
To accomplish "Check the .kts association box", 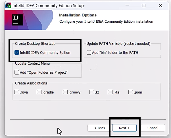I will point(110,92).
